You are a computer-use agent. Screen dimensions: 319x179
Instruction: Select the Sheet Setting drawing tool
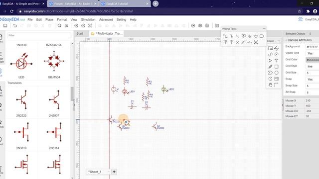tap(270, 48)
